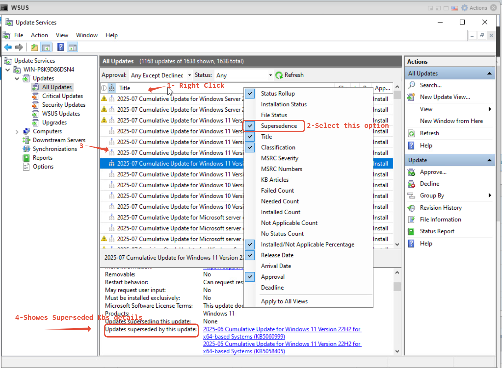Click Search magnifier icon in Actions pane
This screenshot has width=502, height=368.
pyautogui.click(x=412, y=85)
